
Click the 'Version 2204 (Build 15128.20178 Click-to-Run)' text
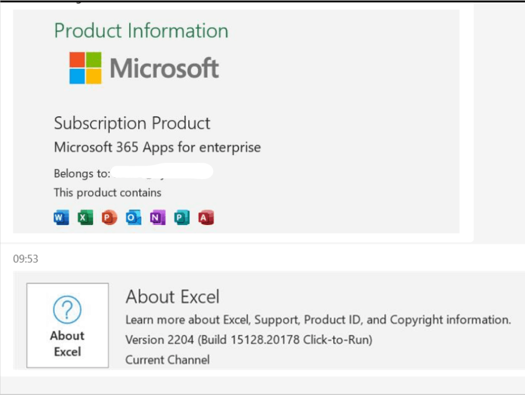pos(249,340)
